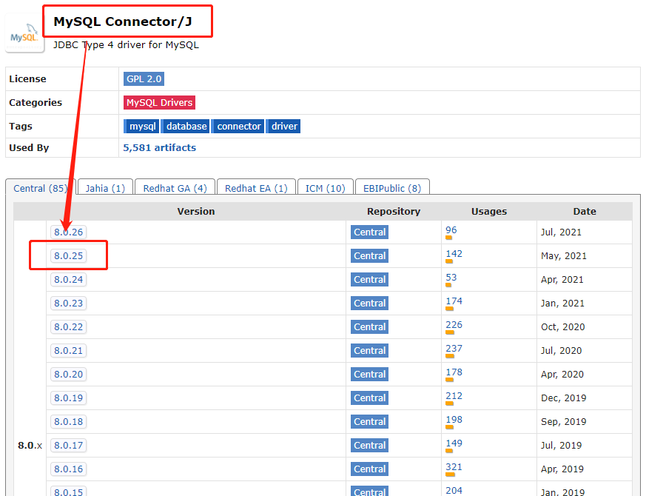This screenshot has width=646, height=496.
Task: Open the 149 usages link
Action: [x=454, y=443]
